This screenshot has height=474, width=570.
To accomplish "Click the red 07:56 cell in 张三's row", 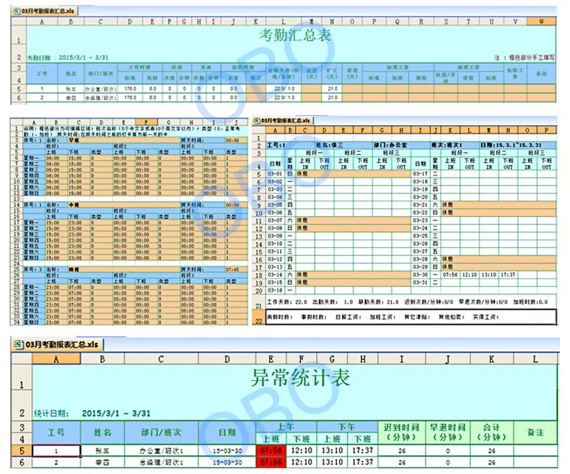I will click(x=271, y=451).
